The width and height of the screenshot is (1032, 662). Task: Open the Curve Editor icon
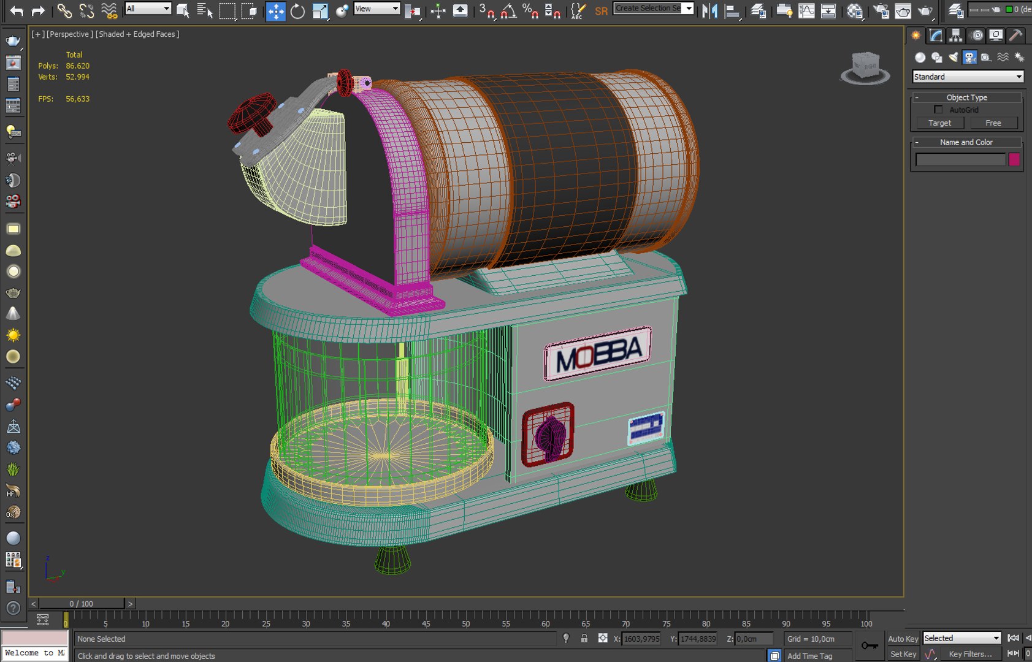806,10
